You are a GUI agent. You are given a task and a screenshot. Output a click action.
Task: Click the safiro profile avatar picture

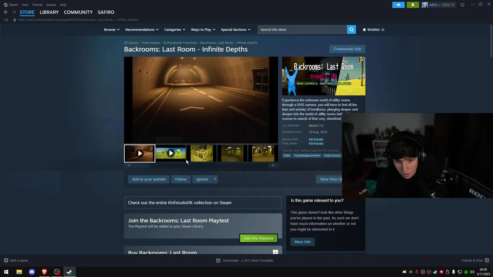pyautogui.click(x=424, y=5)
